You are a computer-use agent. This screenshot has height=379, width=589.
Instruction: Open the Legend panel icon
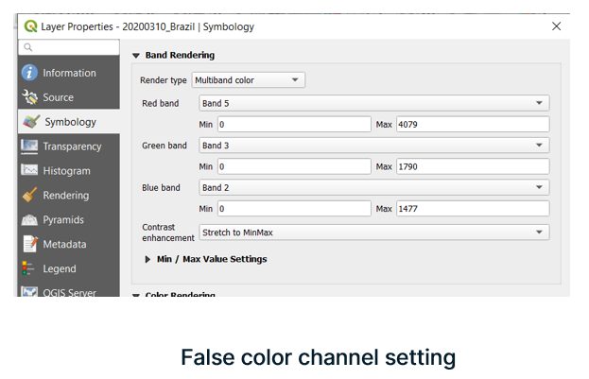click(29, 269)
